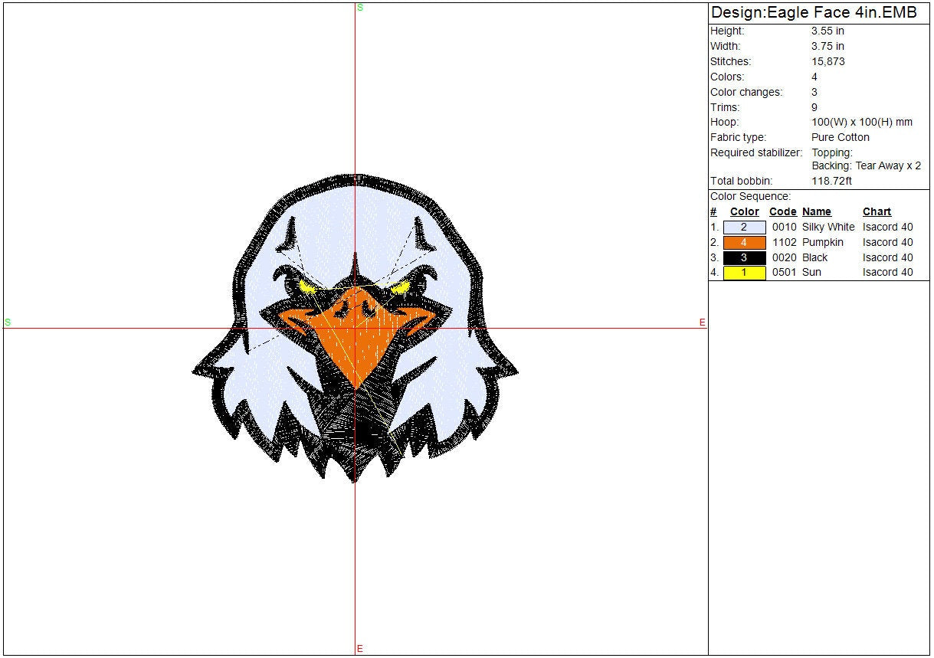Click the Code column header
The width and height of the screenshot is (934, 658).
(x=782, y=212)
